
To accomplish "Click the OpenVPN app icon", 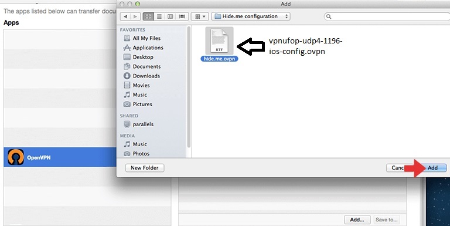I will pos(15,157).
